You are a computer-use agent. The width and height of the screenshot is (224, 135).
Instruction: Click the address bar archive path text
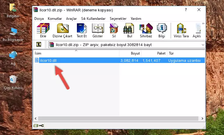click(x=104, y=45)
